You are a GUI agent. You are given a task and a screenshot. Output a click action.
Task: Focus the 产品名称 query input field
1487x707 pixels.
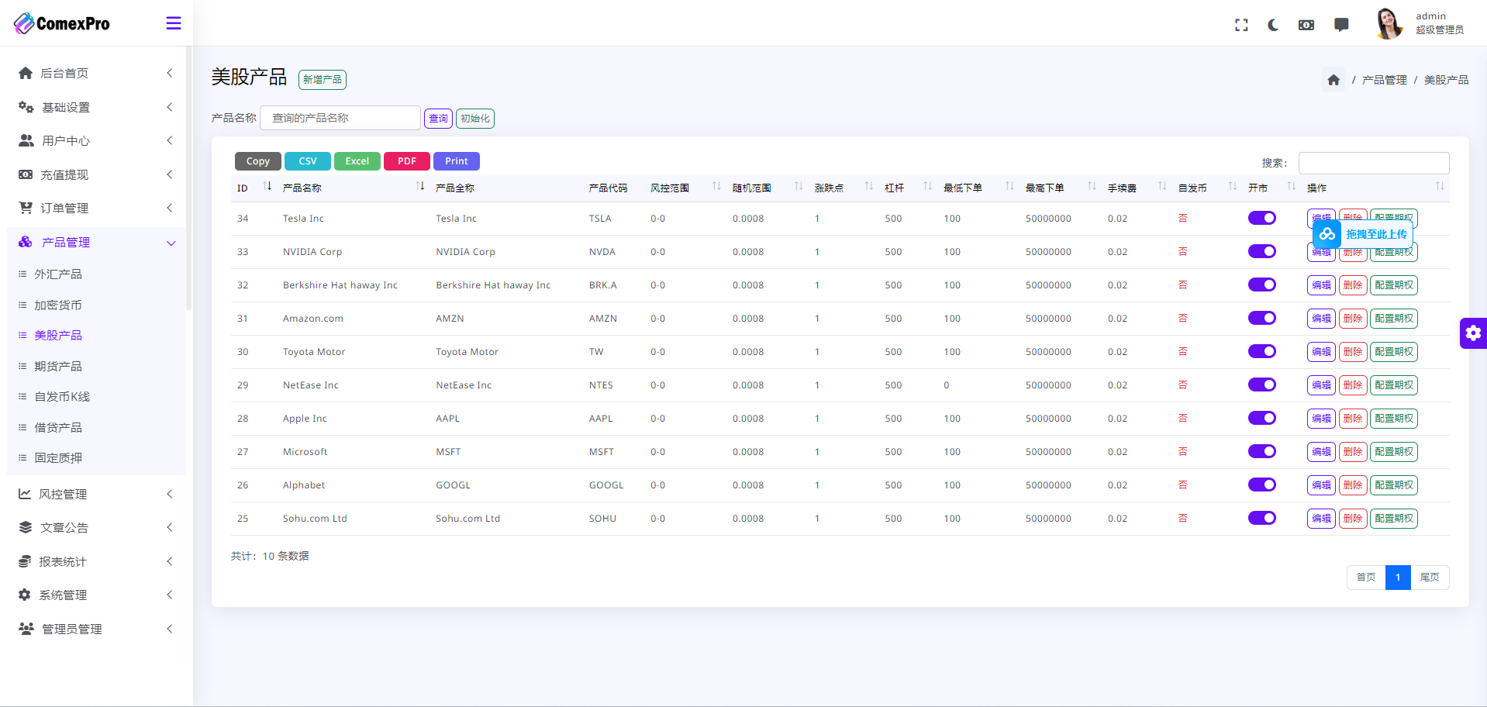click(340, 118)
